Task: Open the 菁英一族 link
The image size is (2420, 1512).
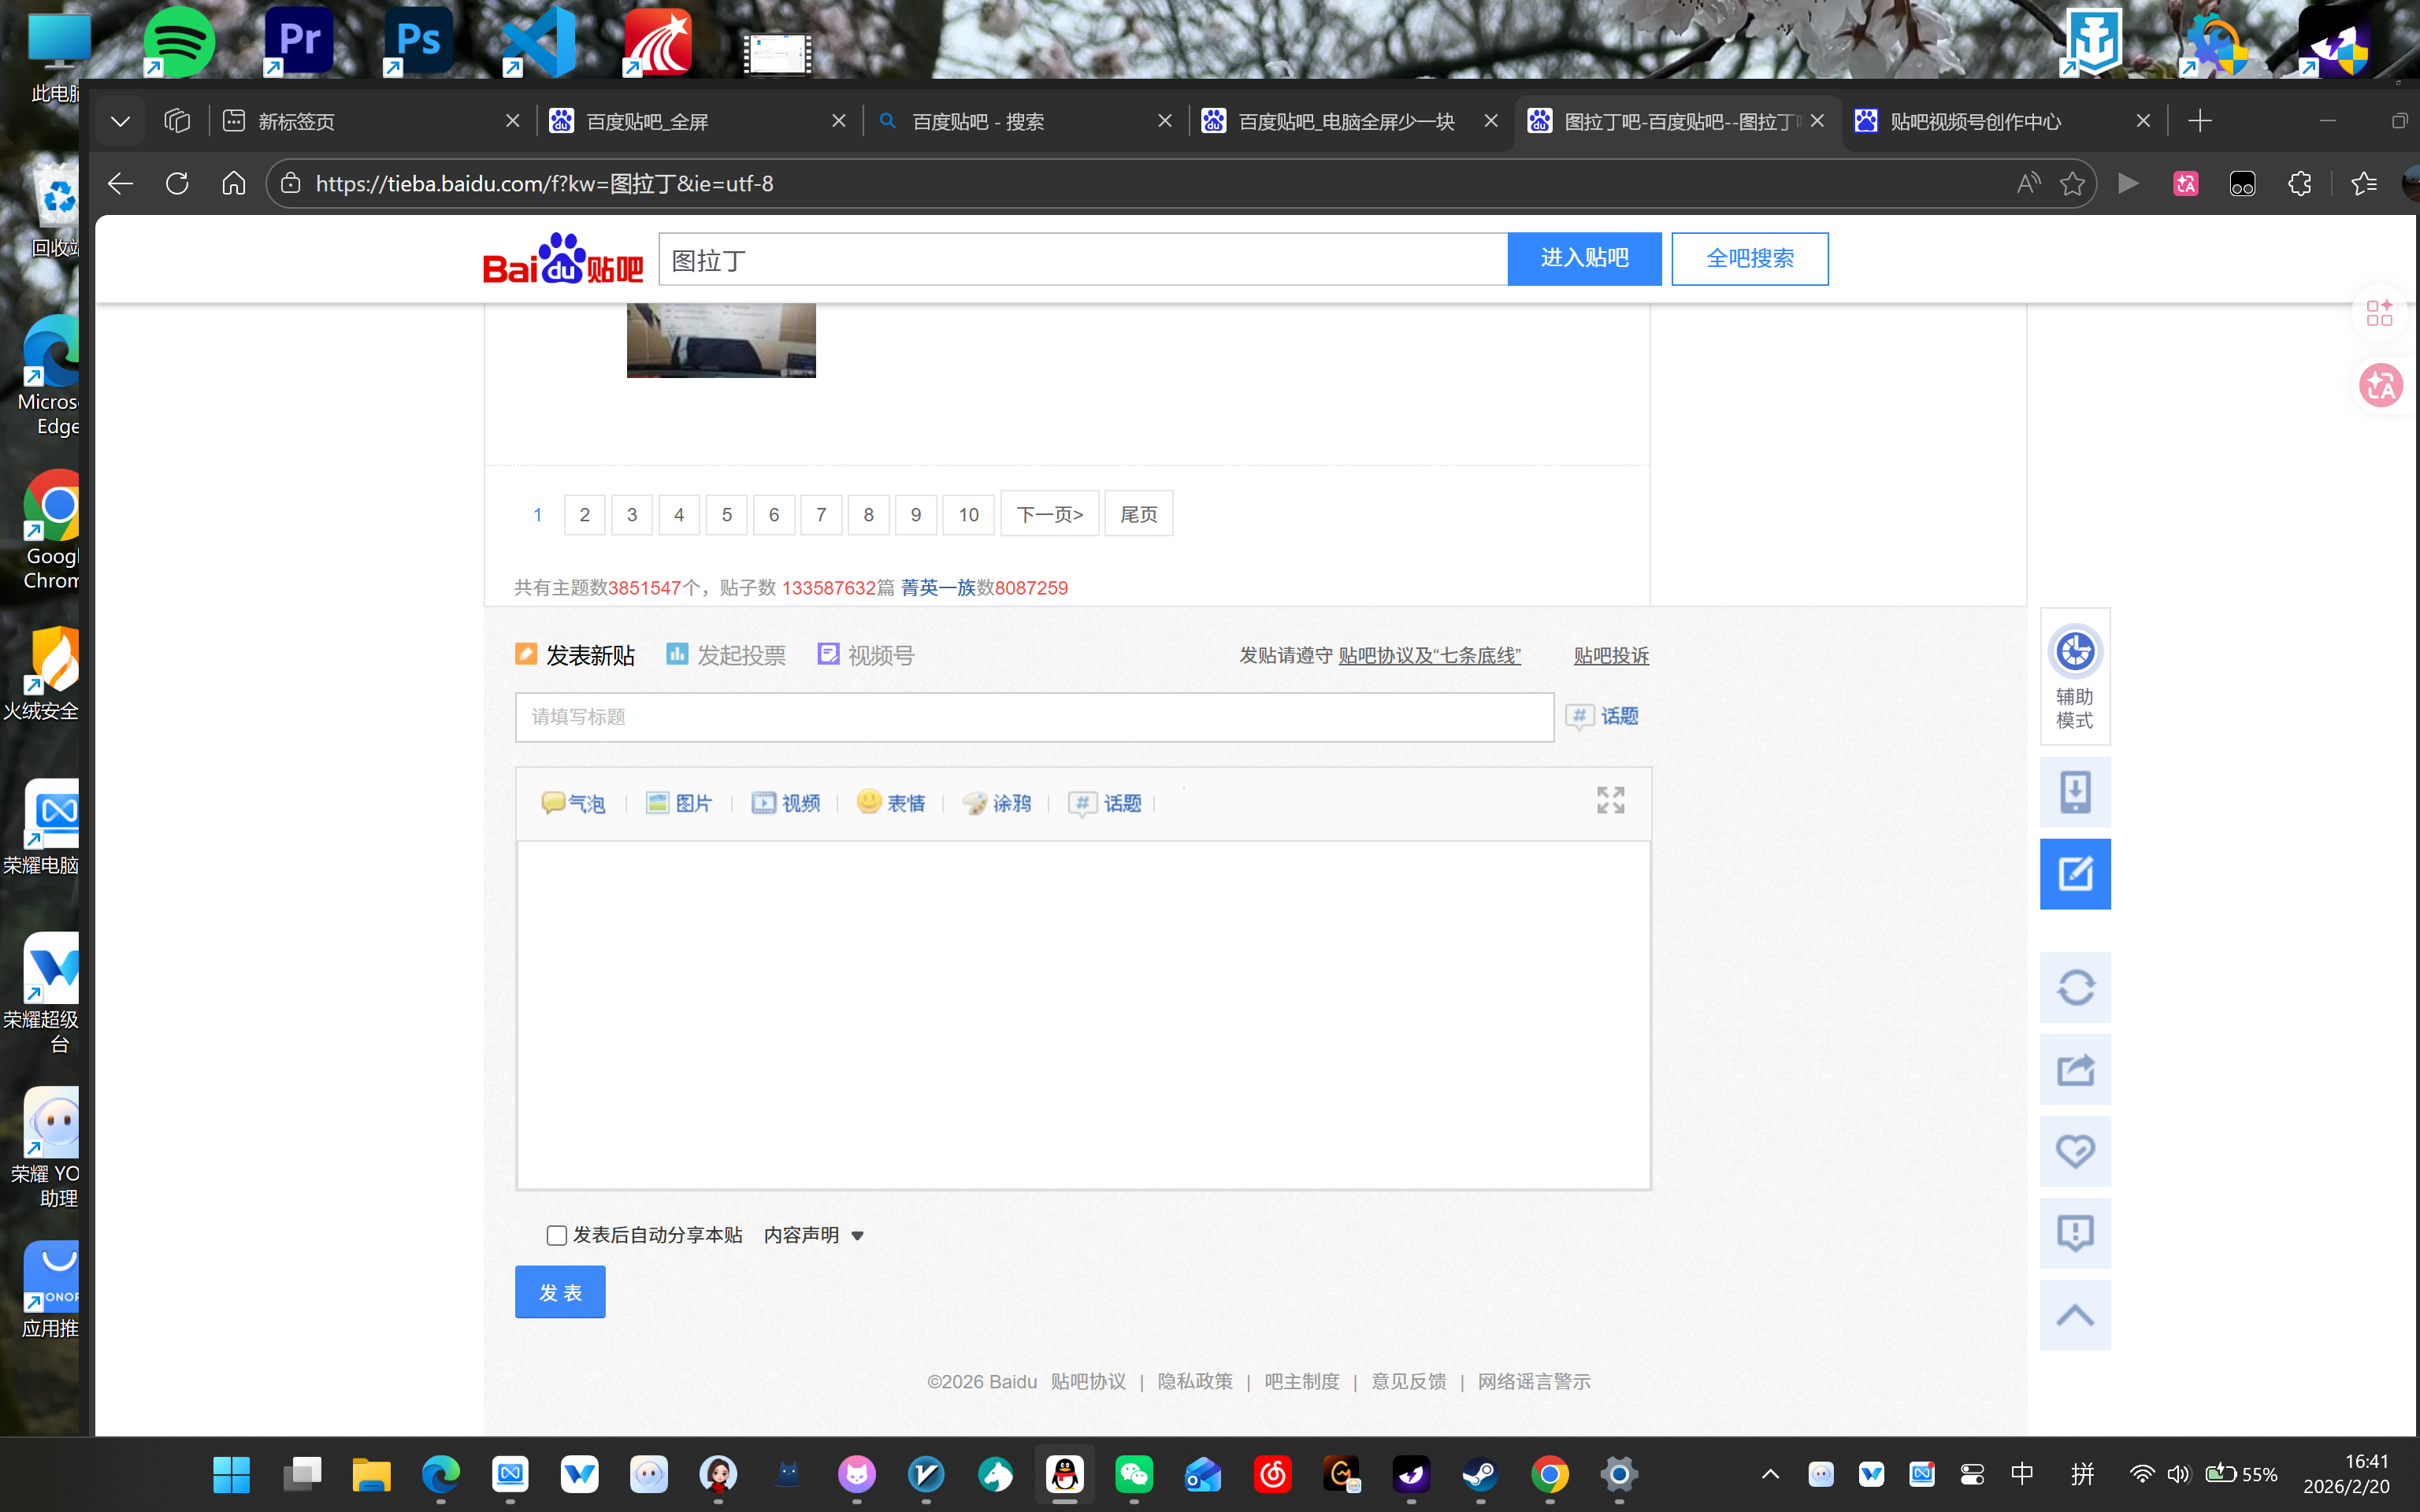Action: [x=938, y=588]
